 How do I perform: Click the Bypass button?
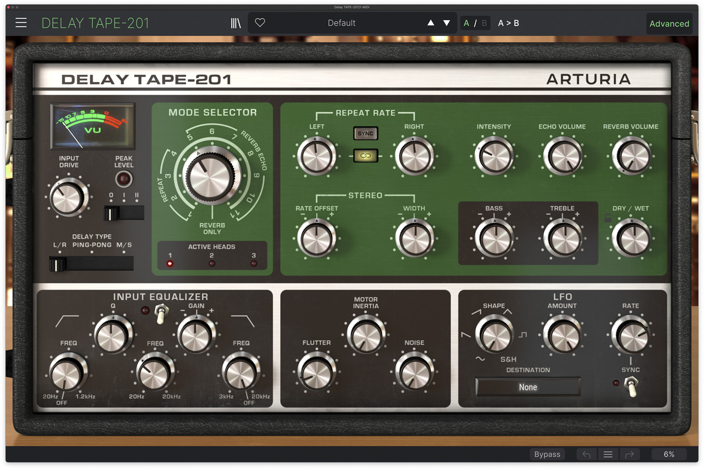click(547, 454)
